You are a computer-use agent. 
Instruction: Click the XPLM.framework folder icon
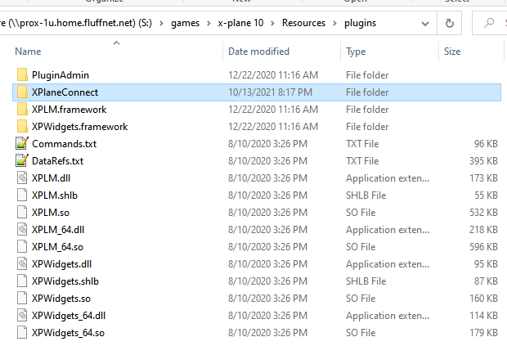(x=22, y=109)
